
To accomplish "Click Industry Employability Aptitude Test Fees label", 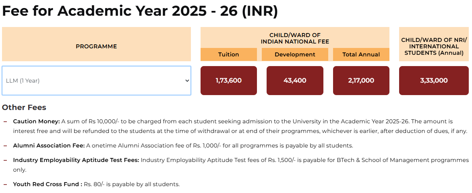I will tap(76, 160).
